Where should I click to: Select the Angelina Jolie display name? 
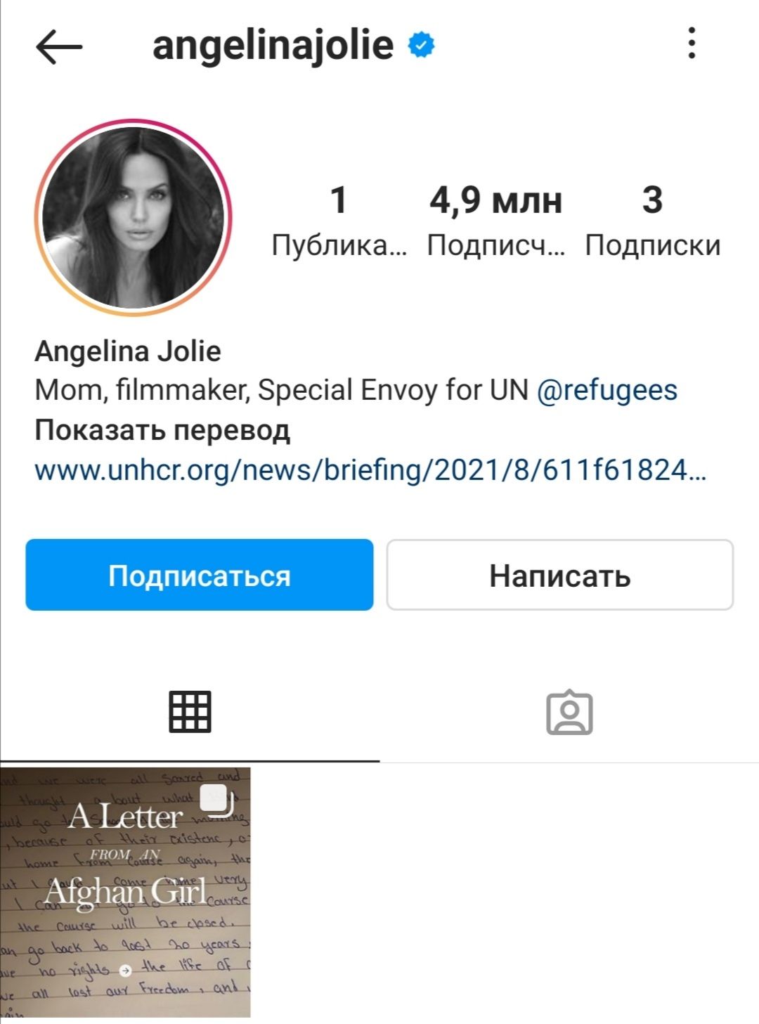128,351
